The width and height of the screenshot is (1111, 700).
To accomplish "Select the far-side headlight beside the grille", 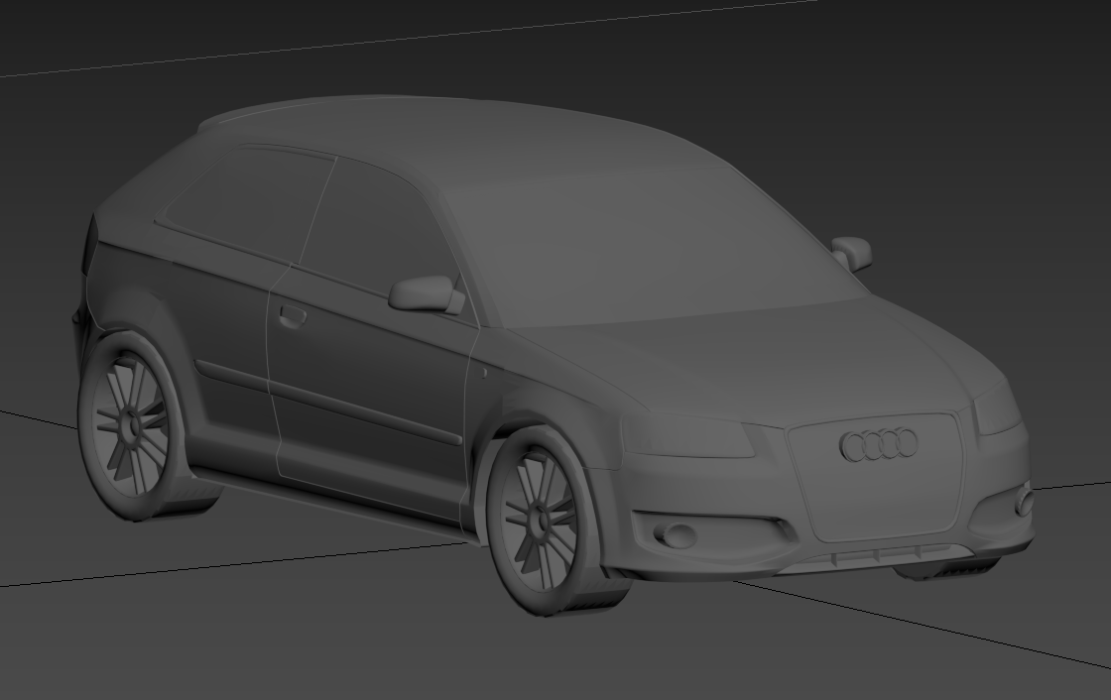I will pyautogui.click(x=998, y=409).
